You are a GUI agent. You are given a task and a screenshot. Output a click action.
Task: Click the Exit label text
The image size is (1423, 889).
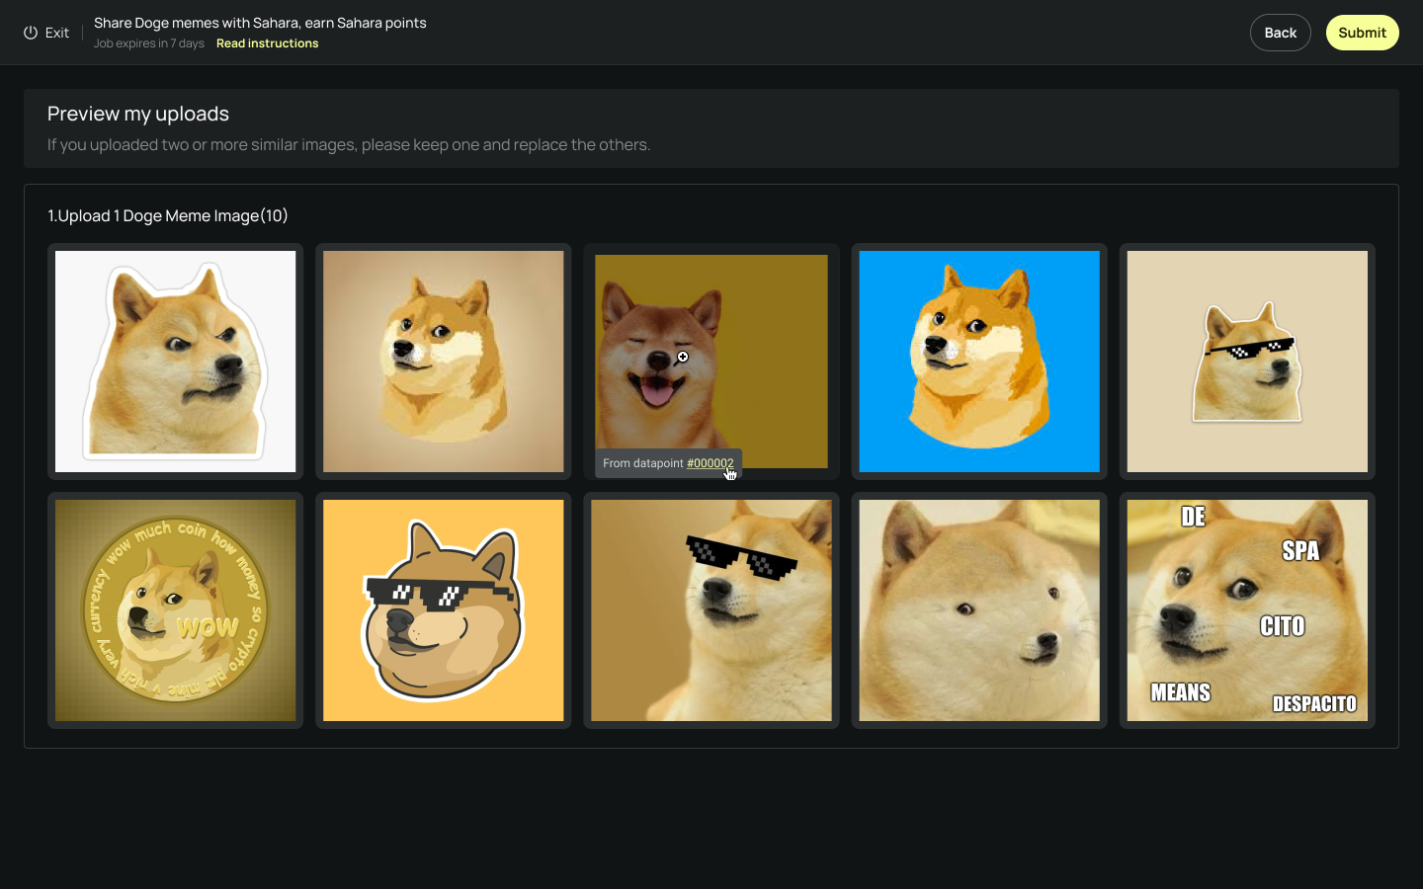click(57, 33)
